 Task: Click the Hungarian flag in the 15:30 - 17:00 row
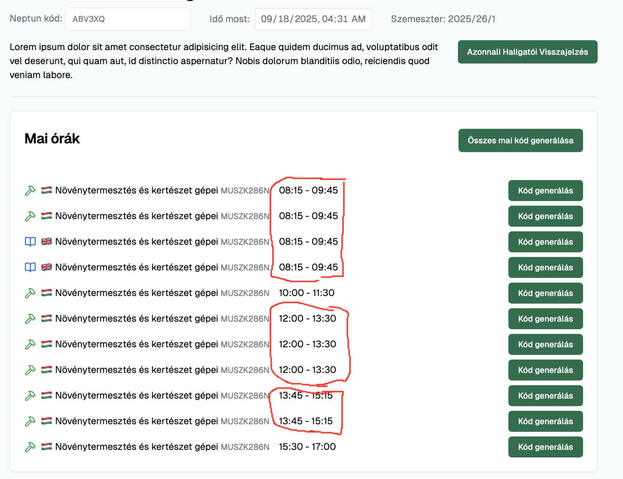point(46,446)
